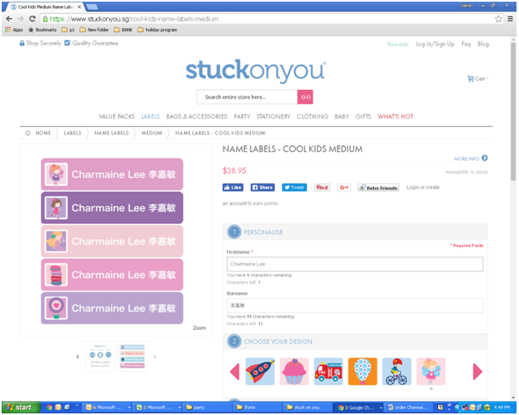Click the MORE INFO arrow icon

click(x=484, y=158)
